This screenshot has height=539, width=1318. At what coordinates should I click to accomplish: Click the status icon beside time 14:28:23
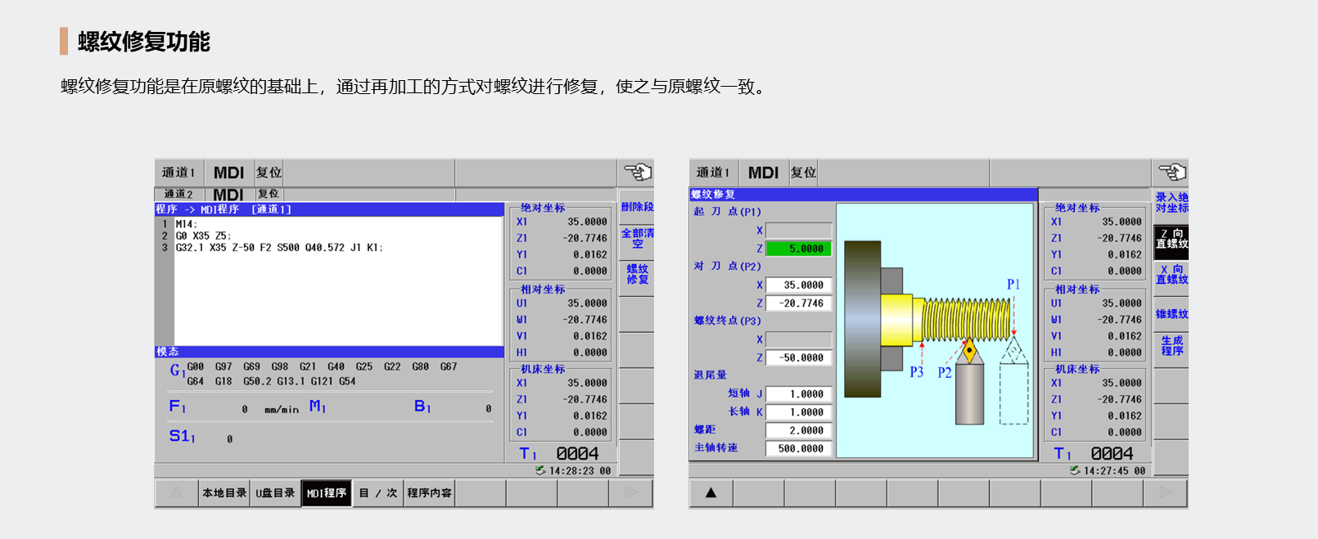click(540, 470)
